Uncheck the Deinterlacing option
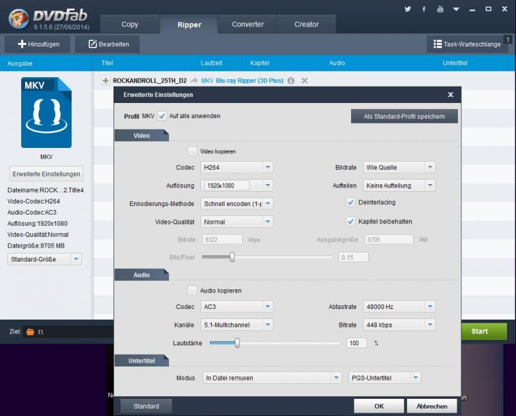 tap(351, 202)
